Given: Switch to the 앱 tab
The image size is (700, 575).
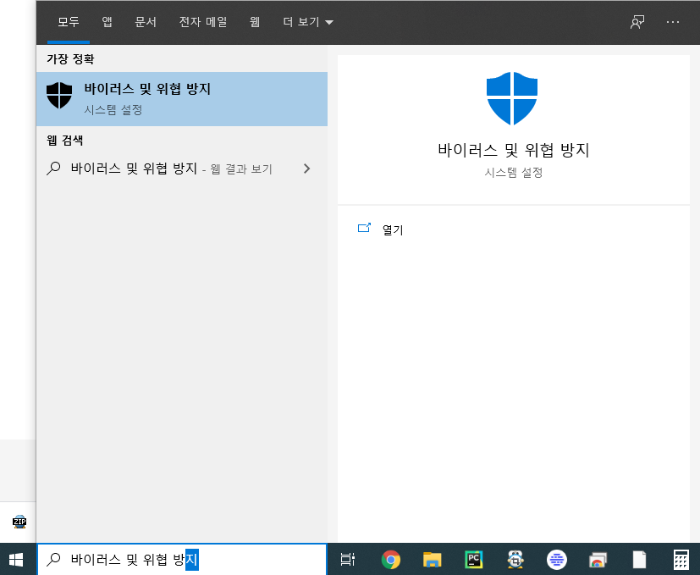Looking at the screenshot, I should 107,22.
